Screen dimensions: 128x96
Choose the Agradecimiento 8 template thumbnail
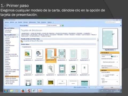[x=39, y=69]
